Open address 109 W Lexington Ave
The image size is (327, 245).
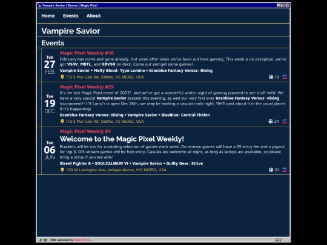(x=116, y=170)
